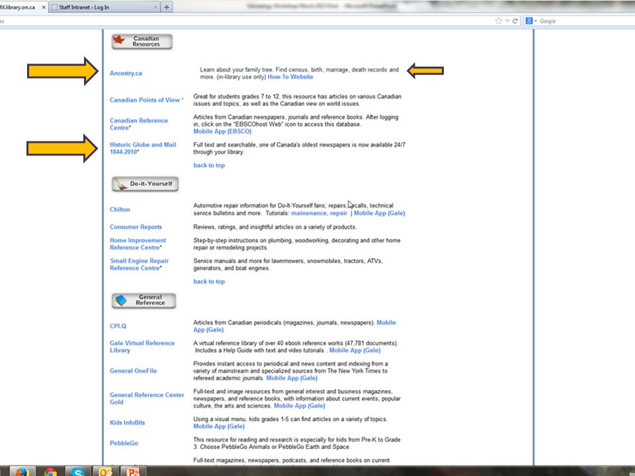
Task: Click back to top under Canadian Resources
Action: pos(209,165)
